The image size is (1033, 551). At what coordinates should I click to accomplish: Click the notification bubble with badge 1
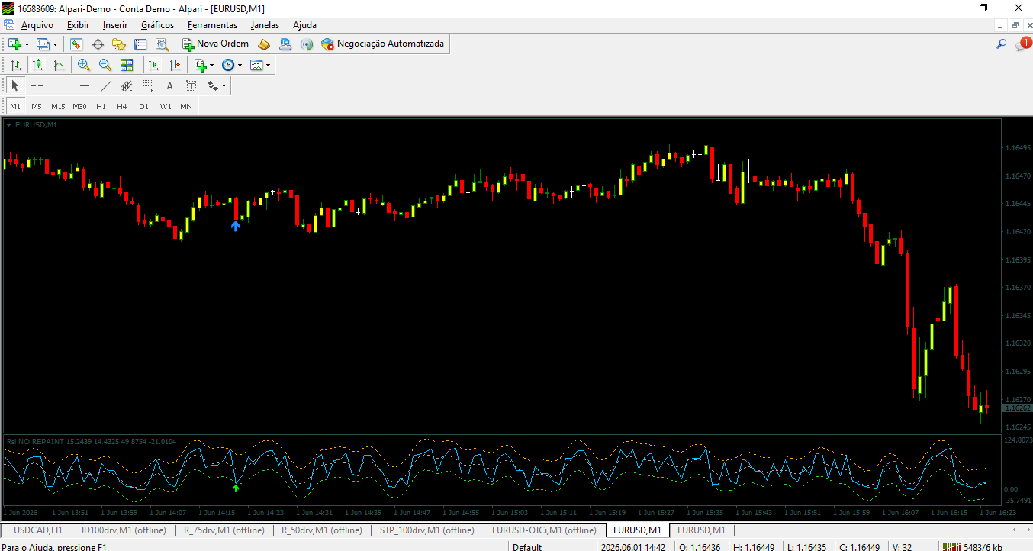pos(1023,44)
